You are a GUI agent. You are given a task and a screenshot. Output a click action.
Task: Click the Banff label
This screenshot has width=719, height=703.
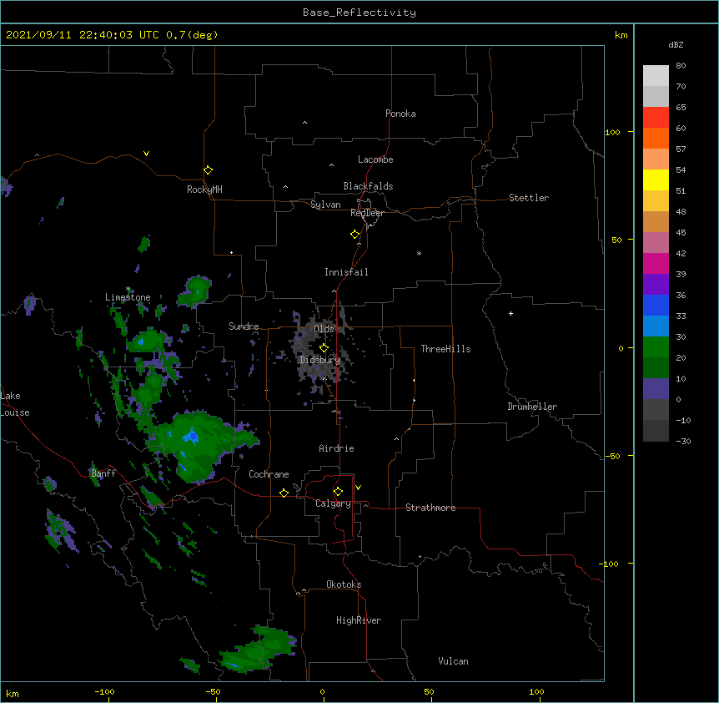103,473
